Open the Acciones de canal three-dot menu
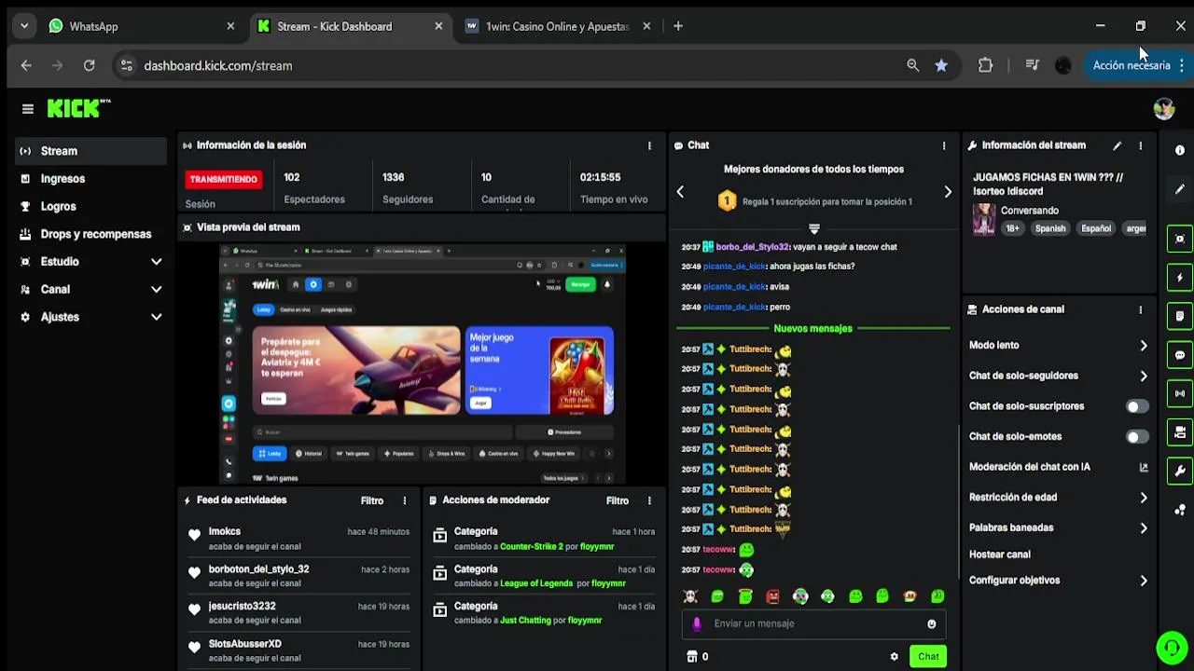 (x=1140, y=309)
